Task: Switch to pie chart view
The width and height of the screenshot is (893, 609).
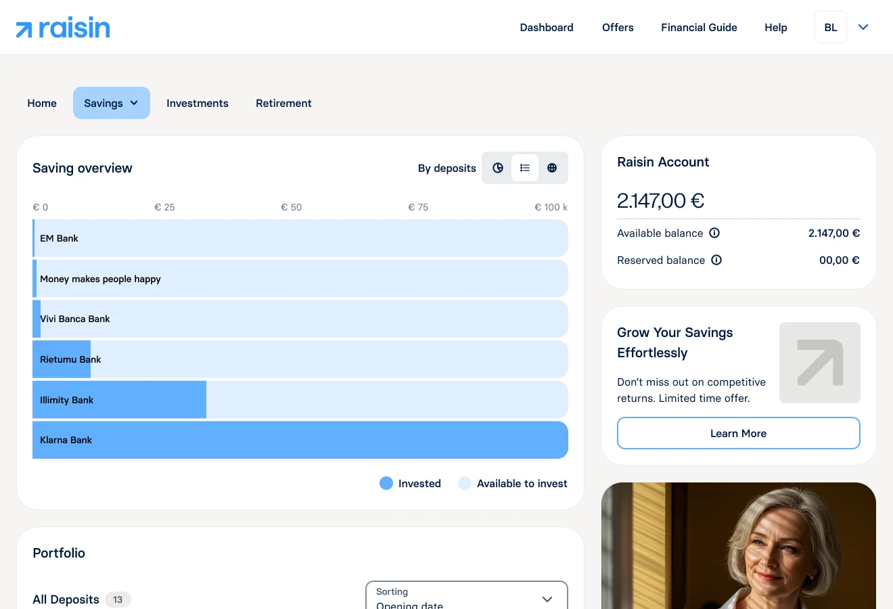Action: click(498, 168)
